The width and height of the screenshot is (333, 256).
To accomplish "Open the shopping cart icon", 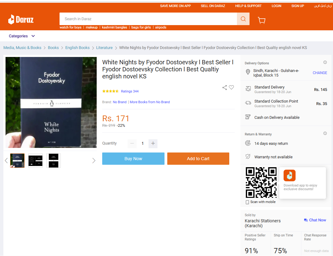I will click(x=261, y=20).
